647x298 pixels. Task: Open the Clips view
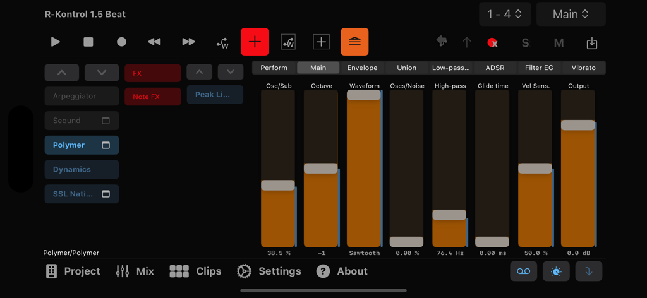pyautogui.click(x=196, y=271)
